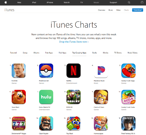Open the Clash of Clans icon
The image size is (146, 135).
click(x=101, y=97)
